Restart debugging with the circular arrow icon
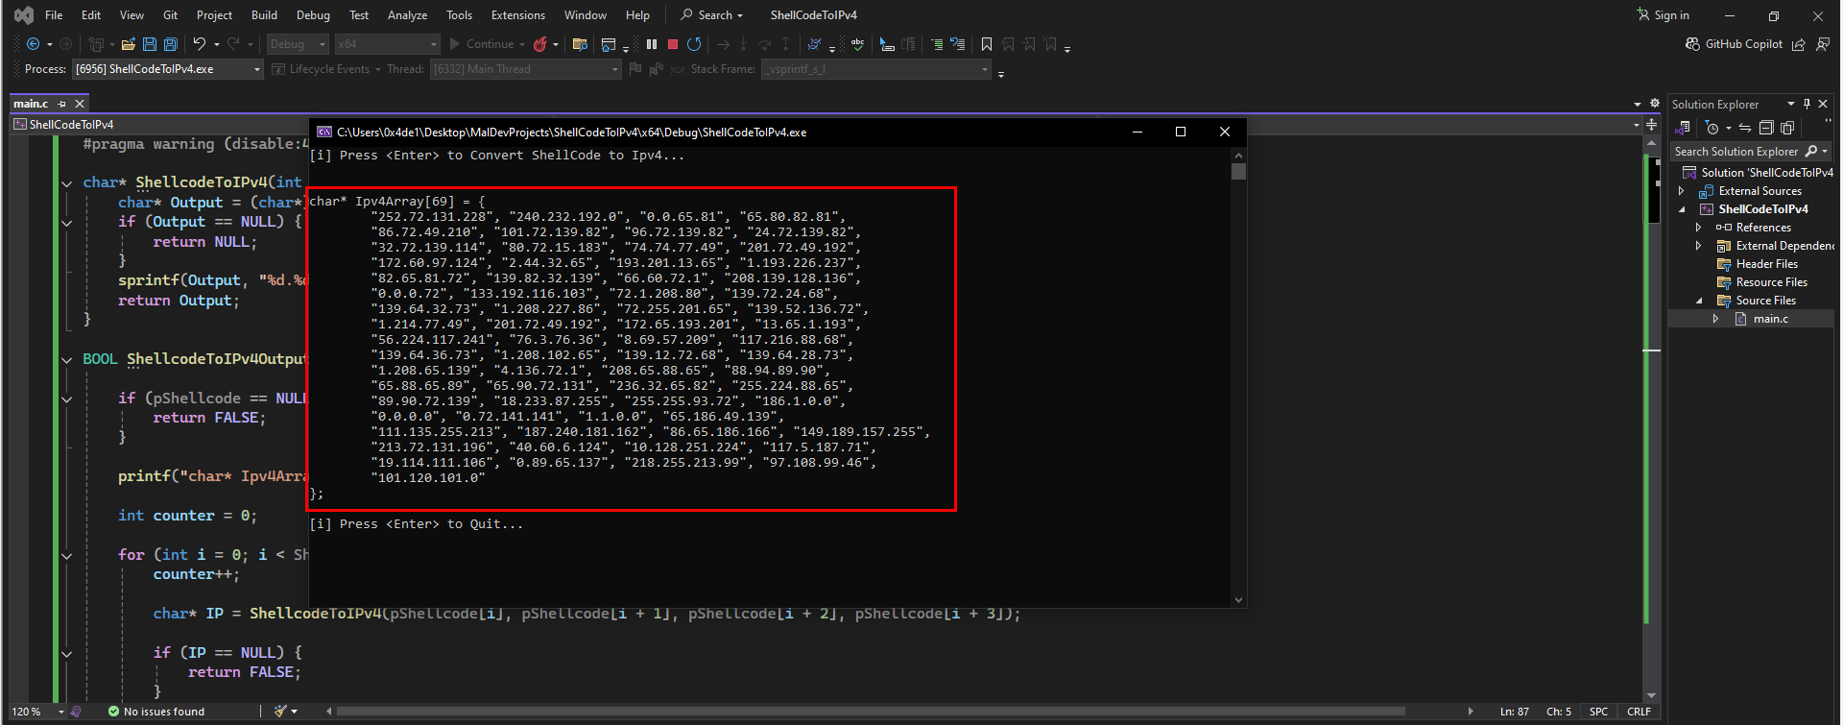The height and width of the screenshot is (725, 1843). 694,44
